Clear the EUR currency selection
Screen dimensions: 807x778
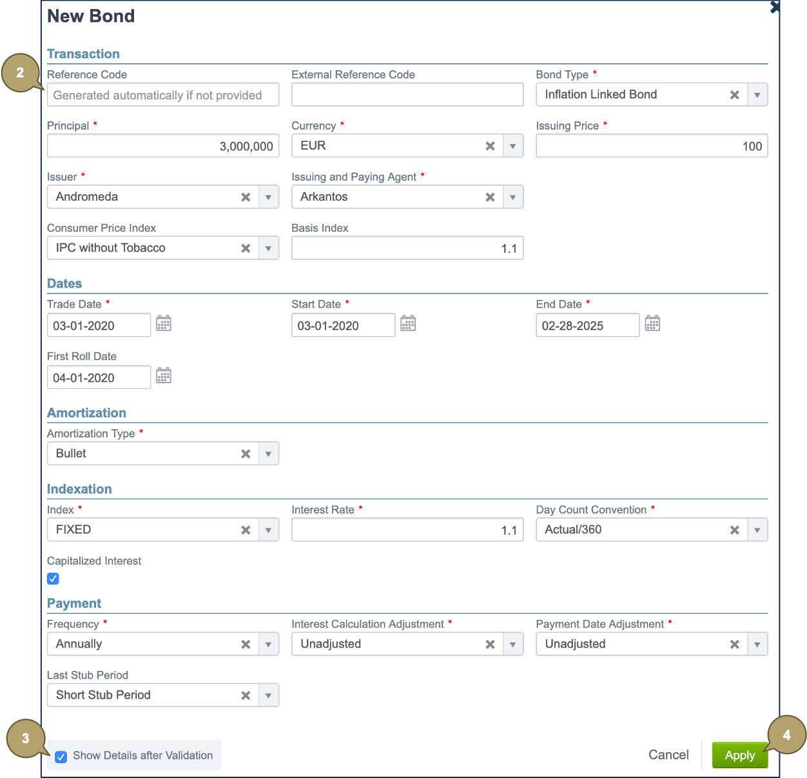point(490,146)
